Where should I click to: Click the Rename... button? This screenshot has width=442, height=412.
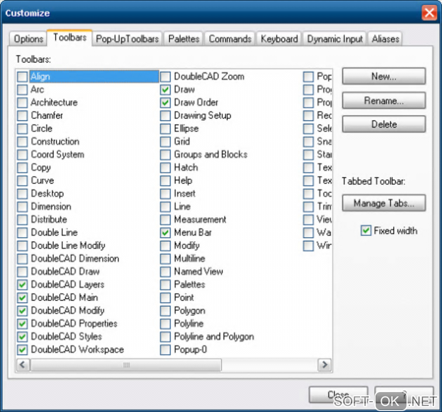point(383,101)
